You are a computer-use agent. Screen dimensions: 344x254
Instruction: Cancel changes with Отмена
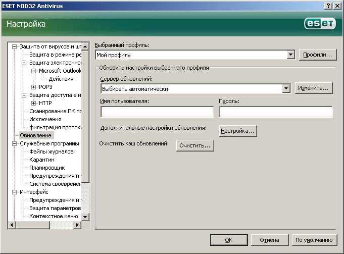[x=270, y=240]
